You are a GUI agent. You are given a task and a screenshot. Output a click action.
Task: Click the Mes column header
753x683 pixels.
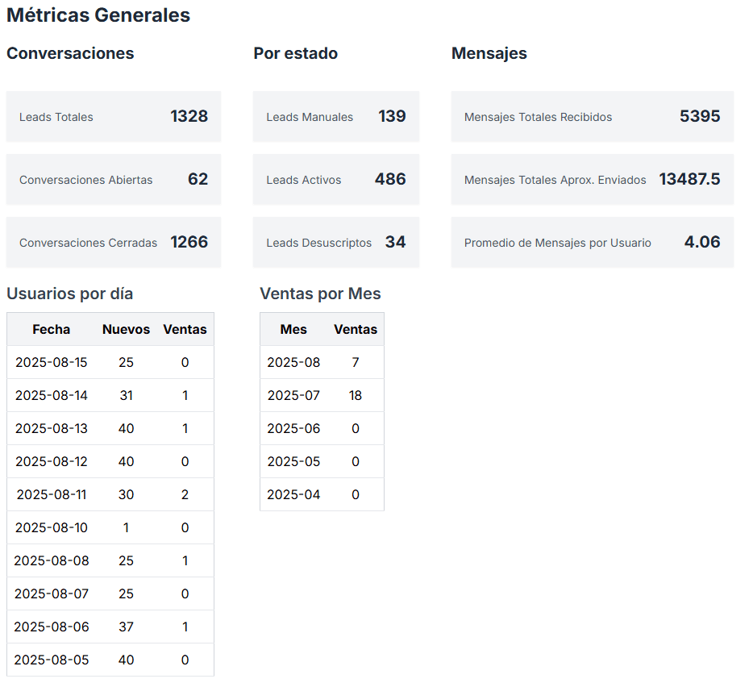pos(293,329)
